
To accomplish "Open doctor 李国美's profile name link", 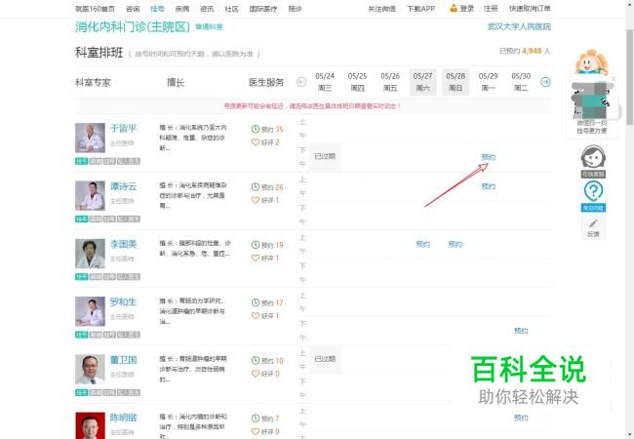I will click(123, 244).
